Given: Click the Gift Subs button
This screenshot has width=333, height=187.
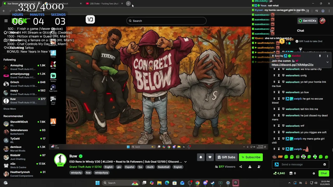Looking at the screenshot, I should coord(226,157).
